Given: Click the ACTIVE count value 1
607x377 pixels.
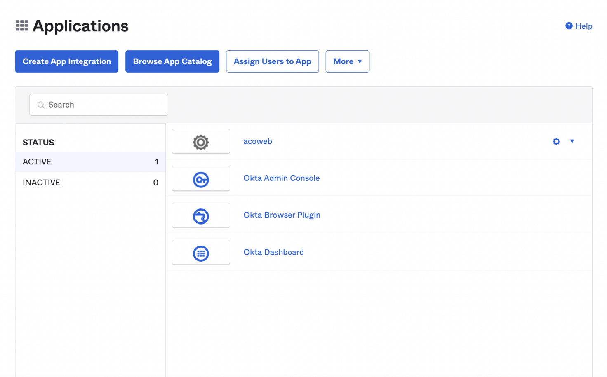Looking at the screenshot, I should coord(157,162).
